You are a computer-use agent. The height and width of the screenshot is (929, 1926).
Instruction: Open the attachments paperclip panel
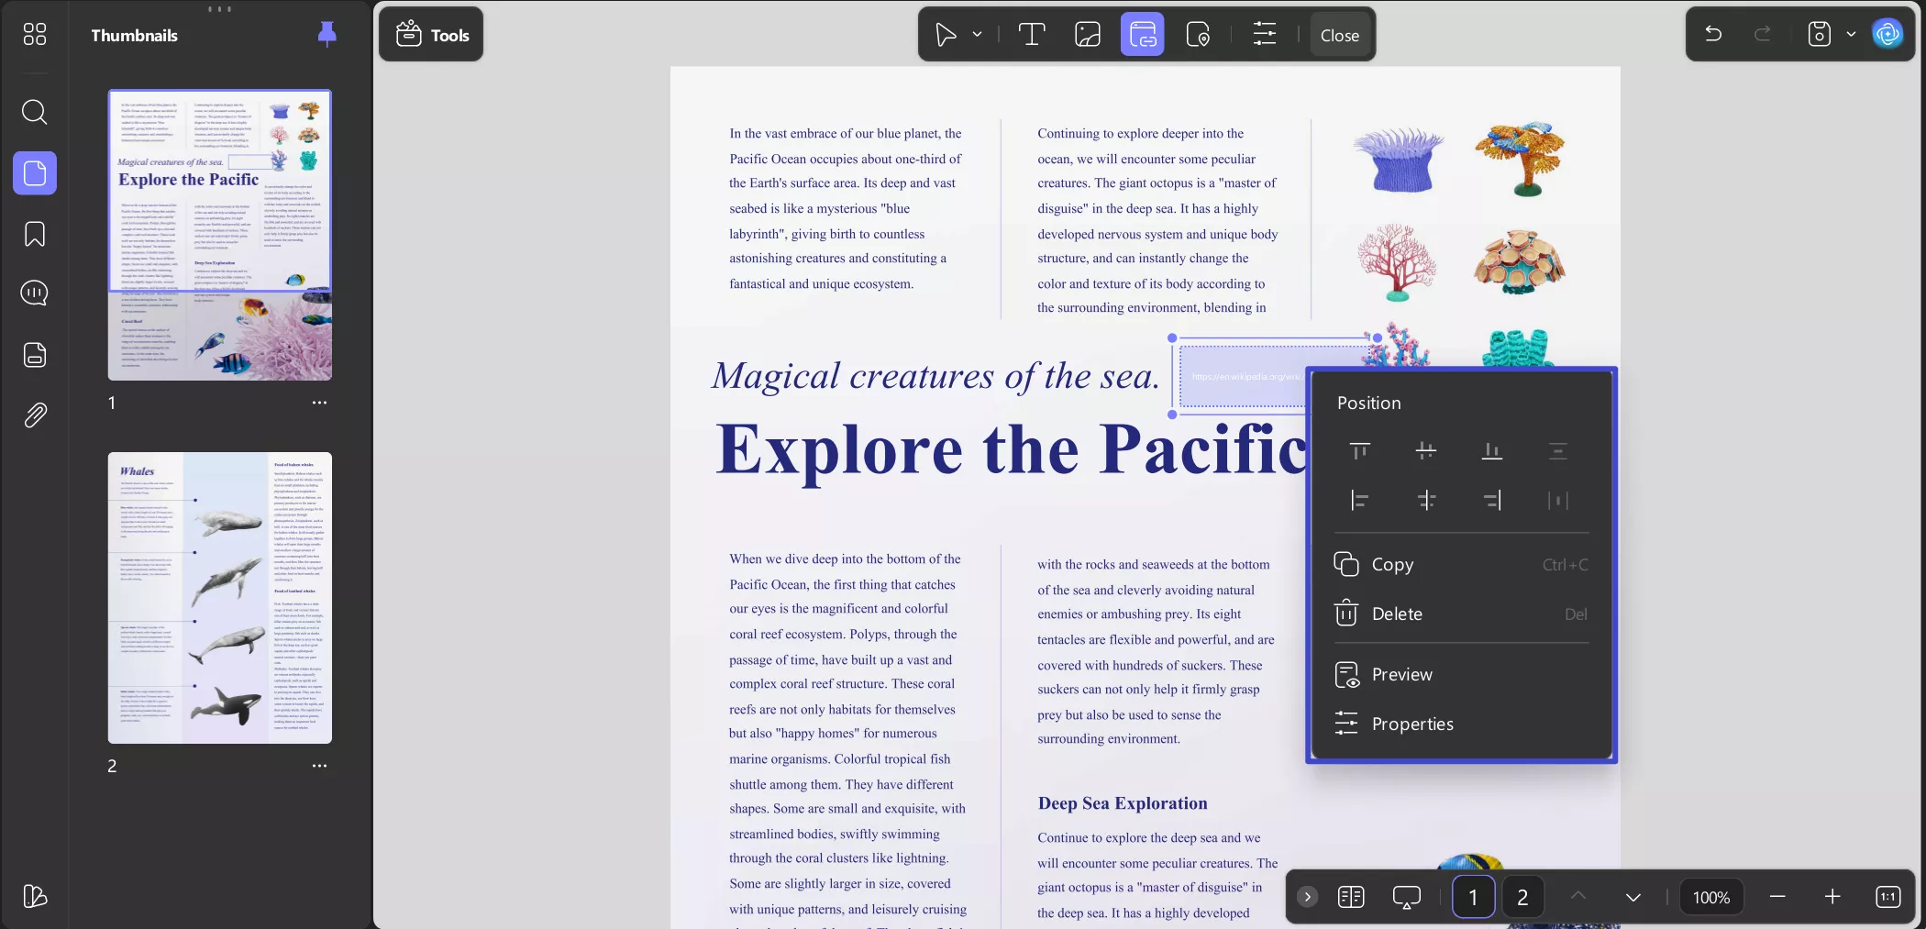tap(34, 415)
